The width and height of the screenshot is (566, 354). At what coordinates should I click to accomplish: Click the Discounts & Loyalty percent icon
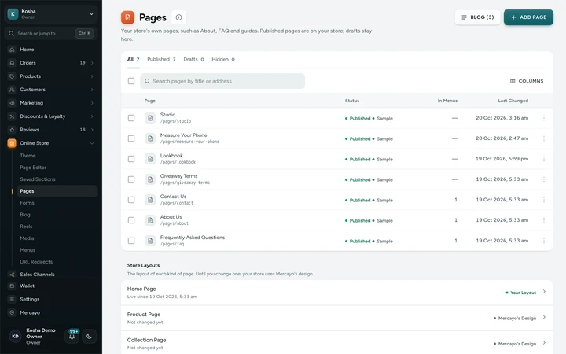pos(12,116)
